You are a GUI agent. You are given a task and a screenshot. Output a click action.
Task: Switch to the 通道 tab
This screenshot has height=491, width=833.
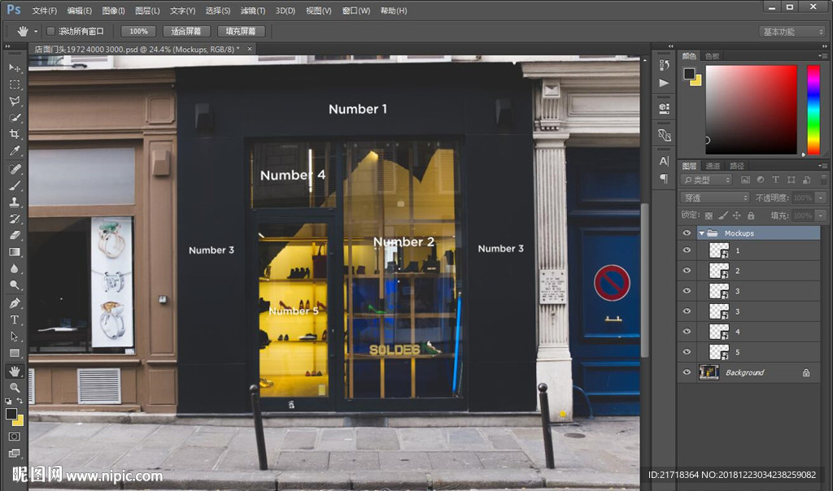click(x=713, y=166)
